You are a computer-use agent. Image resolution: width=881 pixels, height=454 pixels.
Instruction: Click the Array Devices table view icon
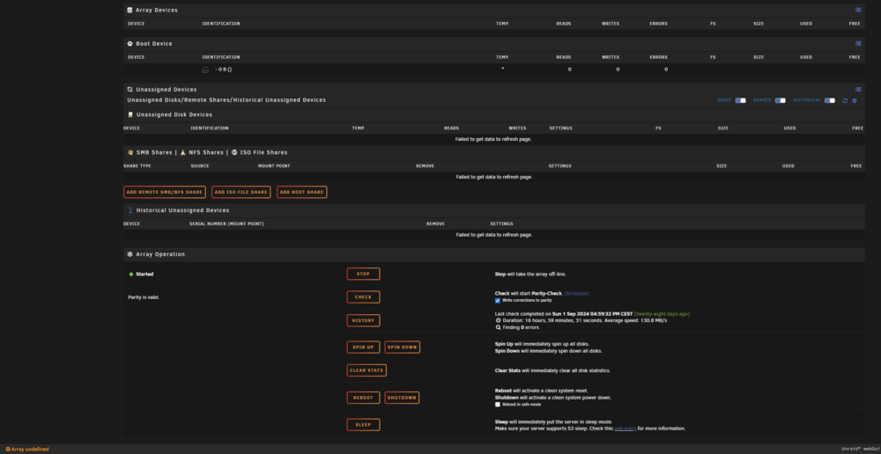pos(858,10)
